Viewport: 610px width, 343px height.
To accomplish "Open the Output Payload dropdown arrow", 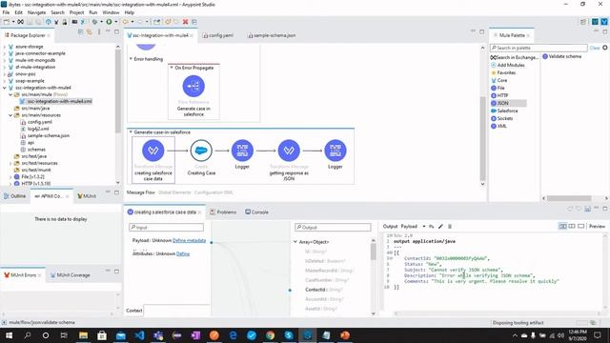I will (x=423, y=227).
